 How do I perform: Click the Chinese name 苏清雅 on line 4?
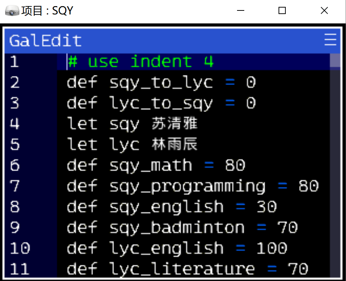174,123
